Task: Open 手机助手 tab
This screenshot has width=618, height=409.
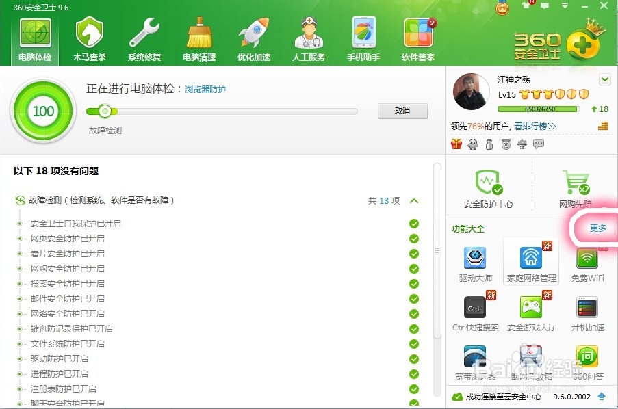Action: point(363,40)
